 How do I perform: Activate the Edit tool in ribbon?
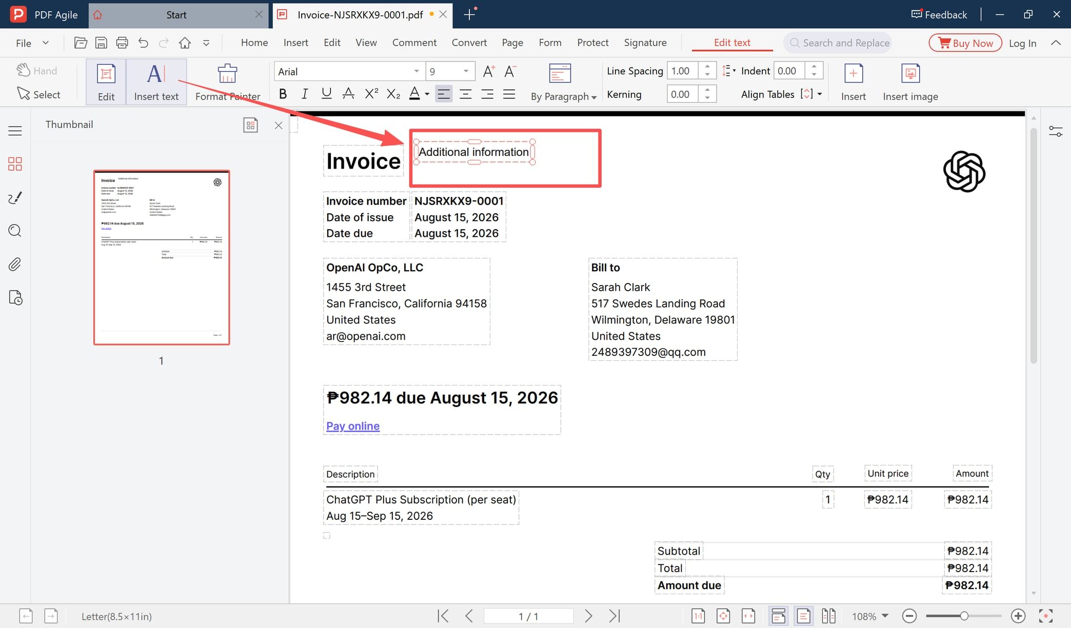[x=106, y=83]
